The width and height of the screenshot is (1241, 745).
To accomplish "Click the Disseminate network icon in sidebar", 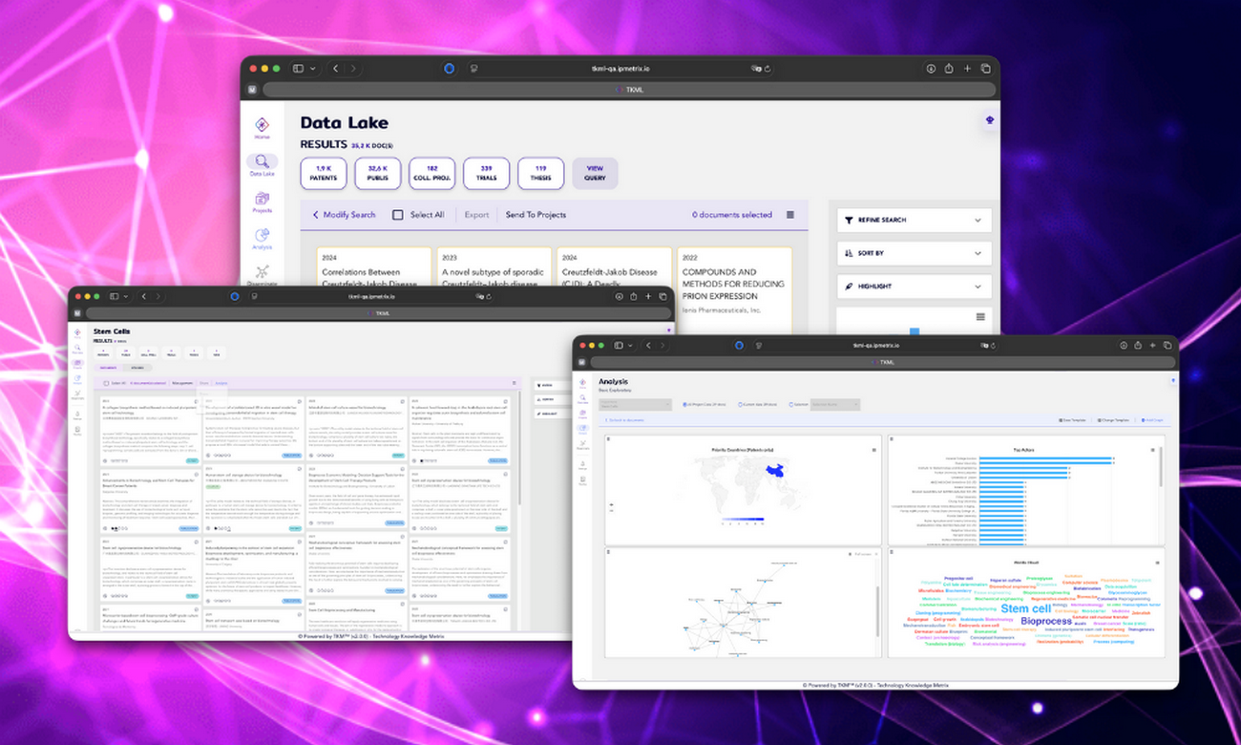I will pos(262,272).
